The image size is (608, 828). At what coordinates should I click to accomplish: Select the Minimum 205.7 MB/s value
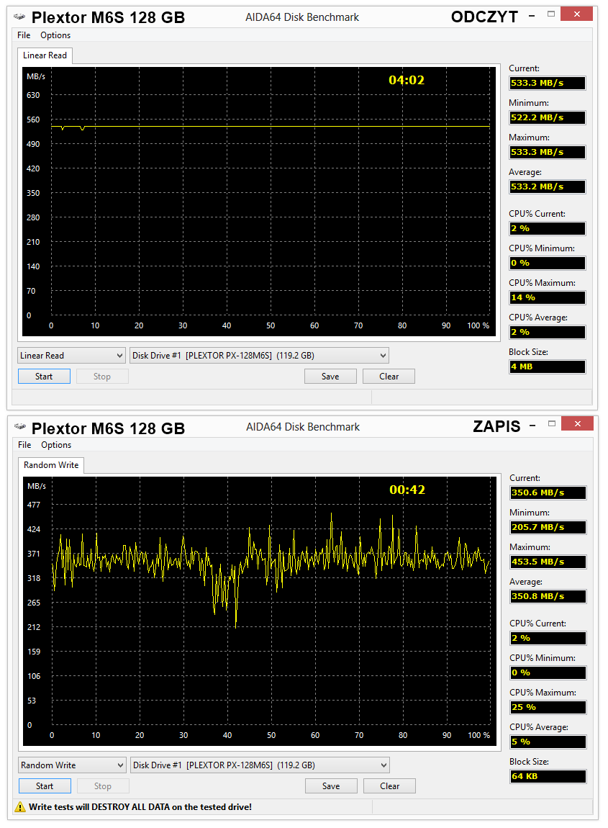click(x=548, y=528)
